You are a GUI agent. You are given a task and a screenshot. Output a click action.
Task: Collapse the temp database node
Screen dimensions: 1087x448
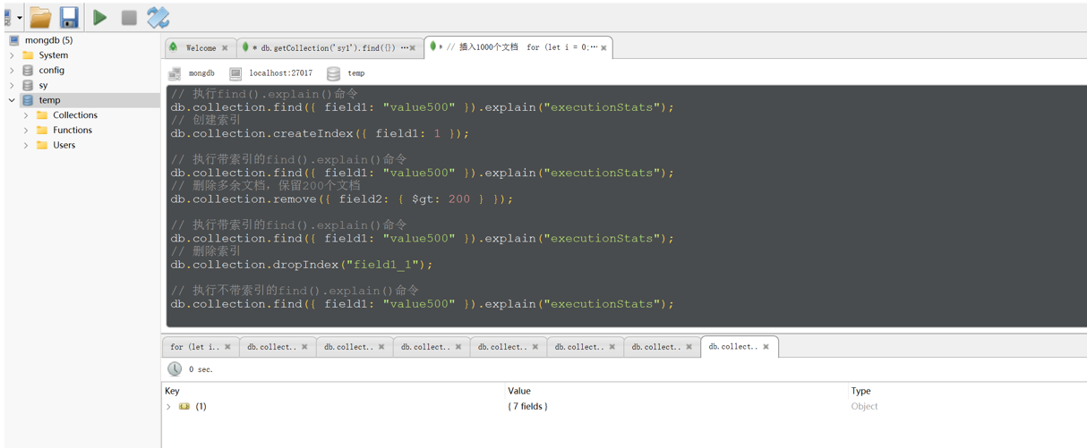tap(12, 100)
